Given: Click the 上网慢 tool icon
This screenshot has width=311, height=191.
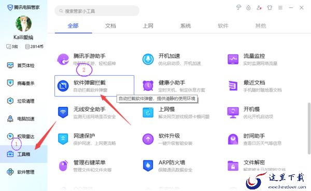Looking at the screenshot, I should click(148, 113).
